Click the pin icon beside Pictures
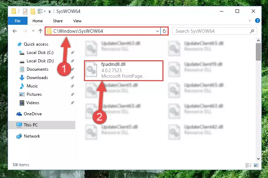Viewport: 268px width, 178px height. click(72, 94)
